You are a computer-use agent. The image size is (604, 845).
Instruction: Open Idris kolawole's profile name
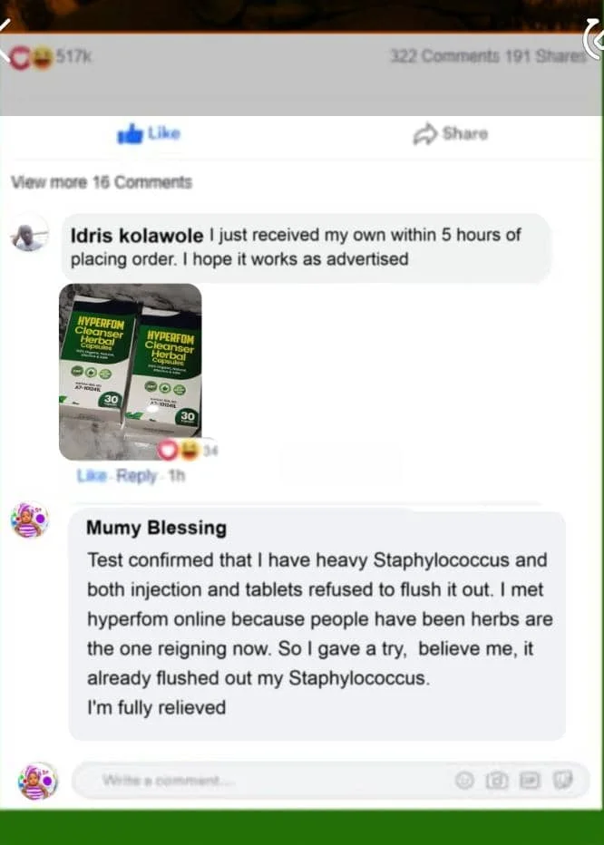tap(137, 235)
